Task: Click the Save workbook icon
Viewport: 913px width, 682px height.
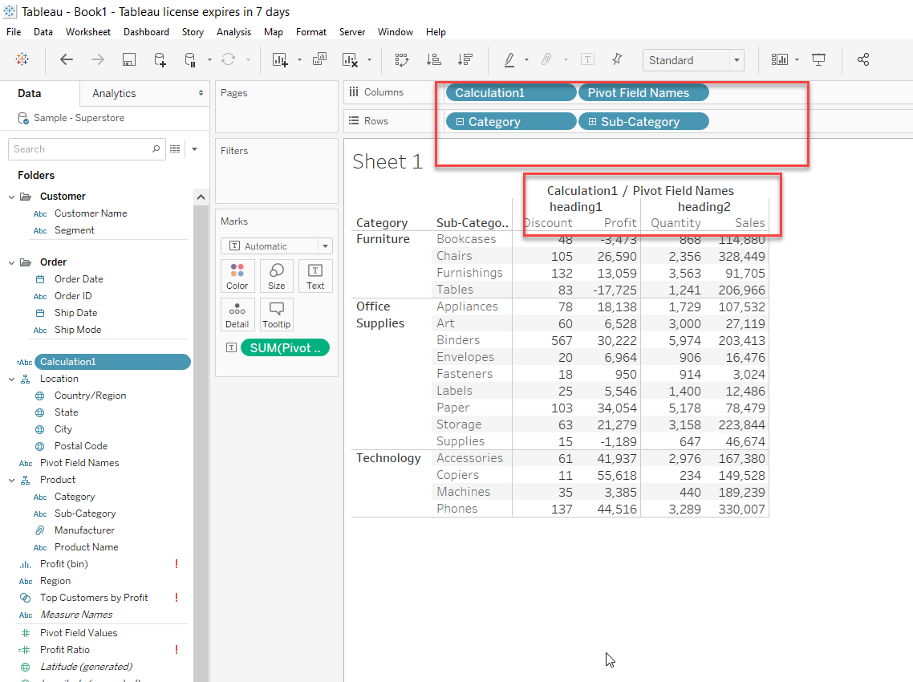Action: 128,59
